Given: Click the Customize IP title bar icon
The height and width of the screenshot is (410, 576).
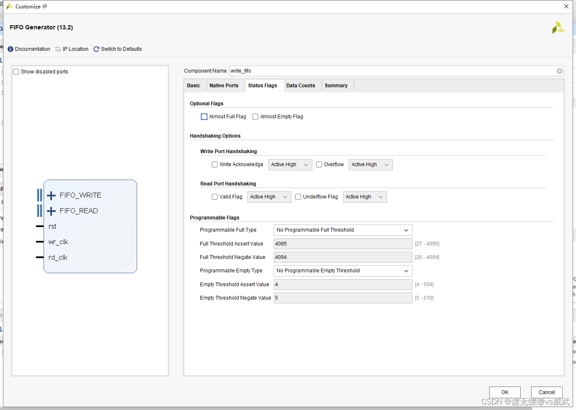Looking at the screenshot, I should pyautogui.click(x=9, y=6).
